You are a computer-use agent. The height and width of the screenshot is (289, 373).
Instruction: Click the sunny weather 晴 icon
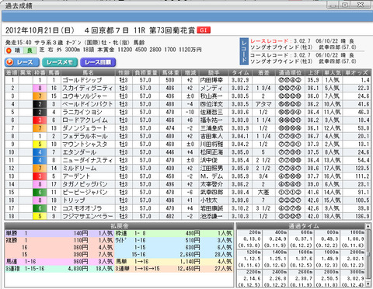pyautogui.click(x=14, y=50)
